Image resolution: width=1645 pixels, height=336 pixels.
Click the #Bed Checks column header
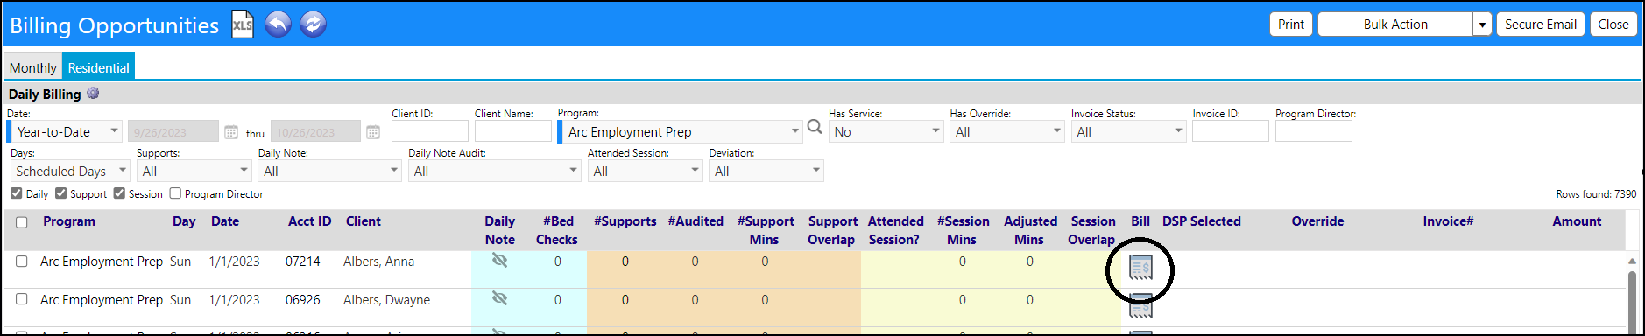tap(557, 230)
